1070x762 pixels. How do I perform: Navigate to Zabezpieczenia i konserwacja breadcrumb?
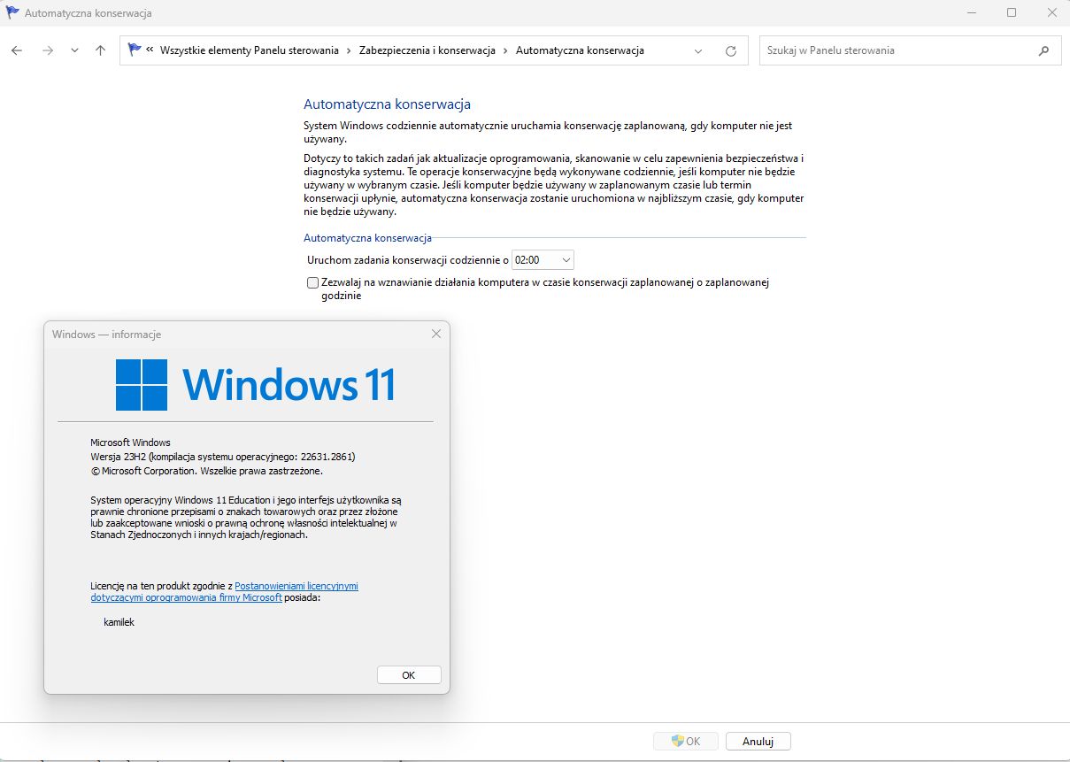pyautogui.click(x=426, y=50)
